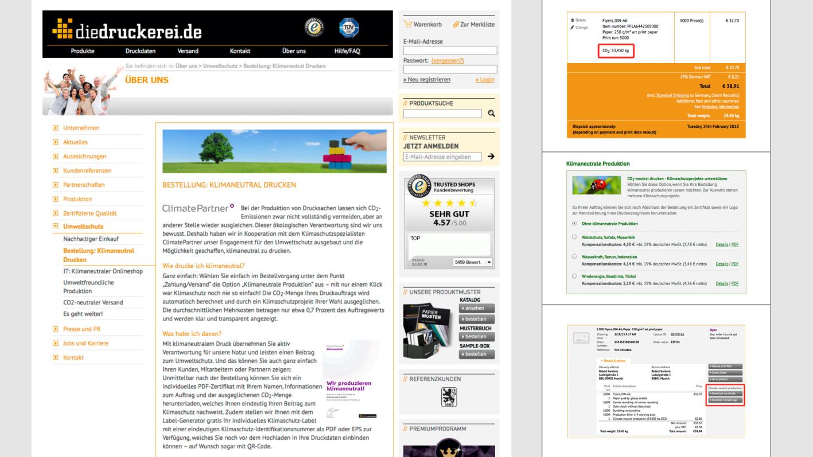813x457 pixels.
Task: Focus the Produktsuche search field
Action: [x=442, y=114]
